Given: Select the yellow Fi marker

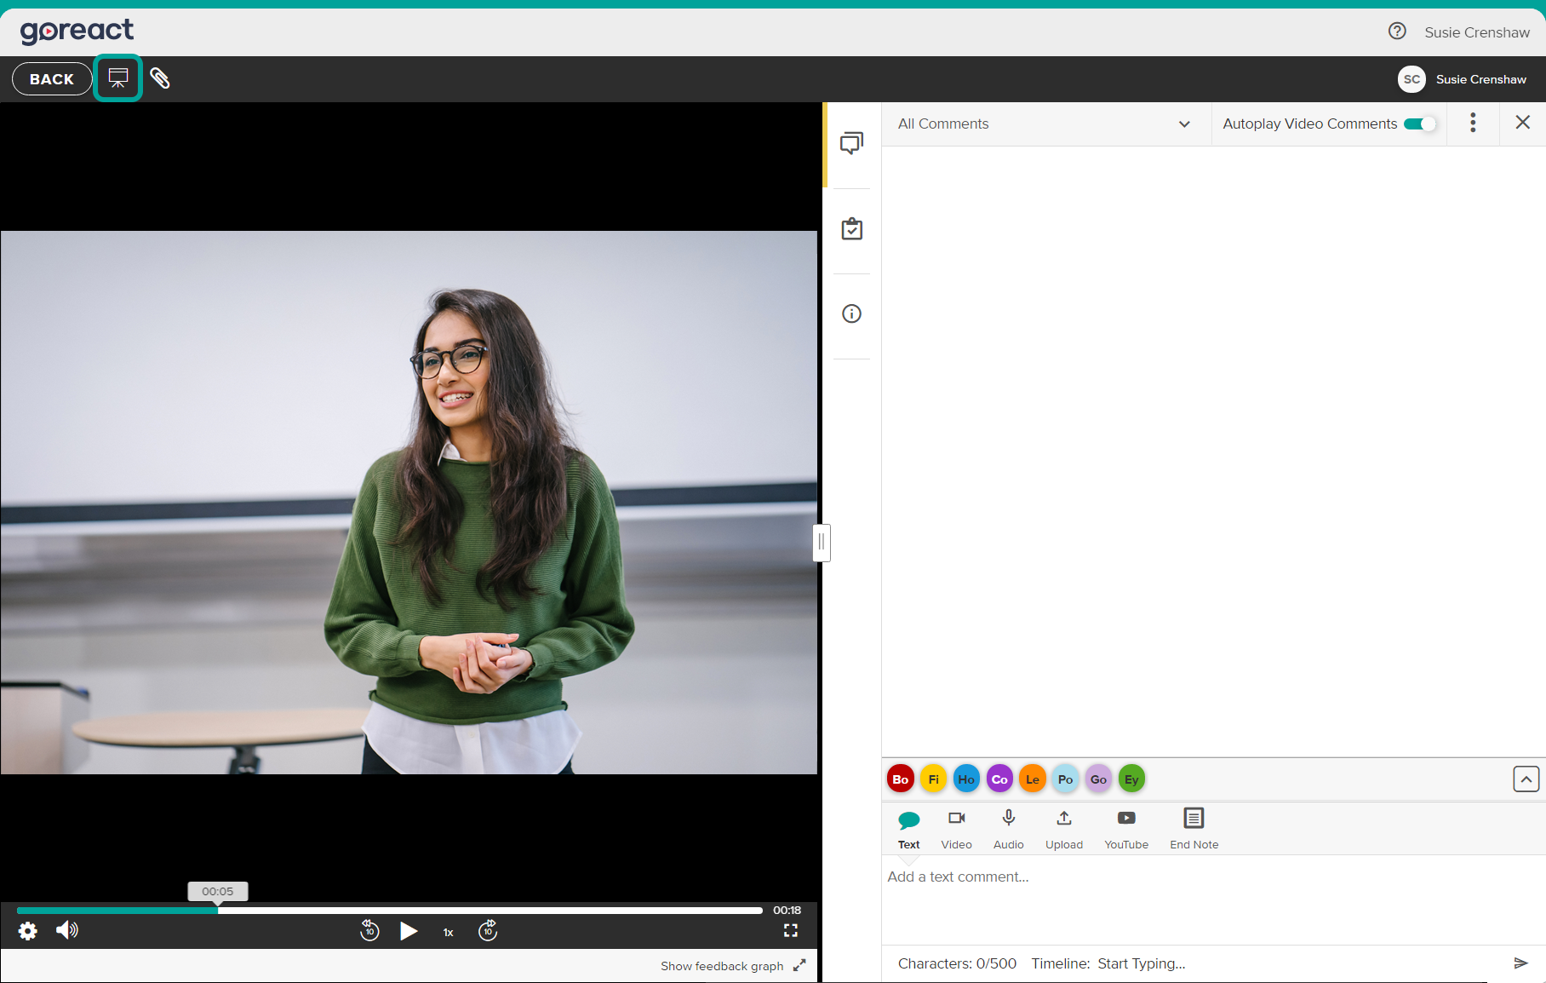Looking at the screenshot, I should [934, 779].
